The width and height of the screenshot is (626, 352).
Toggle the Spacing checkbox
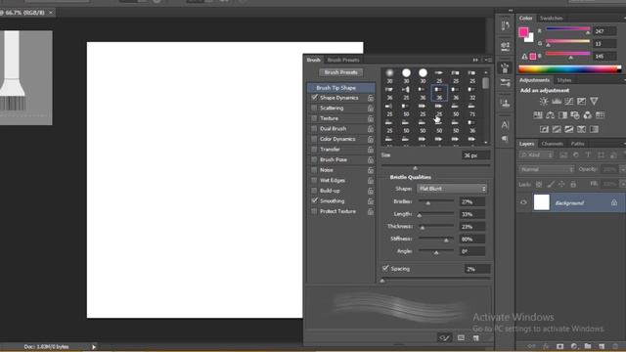[x=385, y=268]
